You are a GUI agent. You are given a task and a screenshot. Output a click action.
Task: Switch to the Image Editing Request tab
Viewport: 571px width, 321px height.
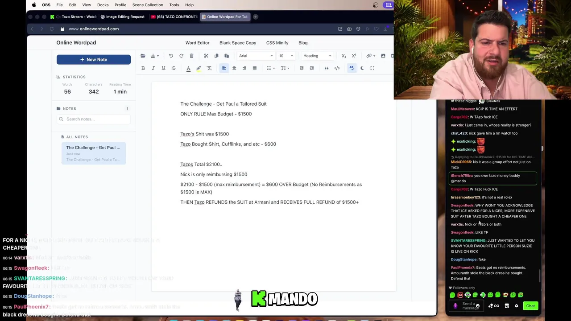point(122,17)
